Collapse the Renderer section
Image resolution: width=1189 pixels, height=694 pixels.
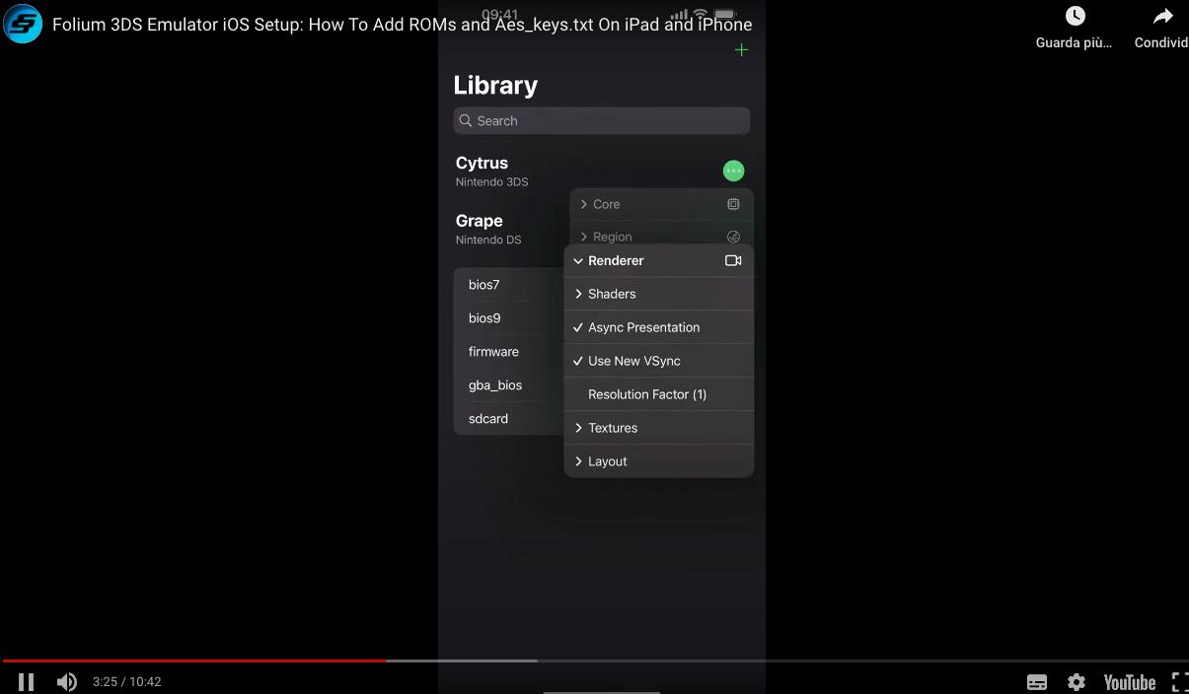(x=659, y=260)
